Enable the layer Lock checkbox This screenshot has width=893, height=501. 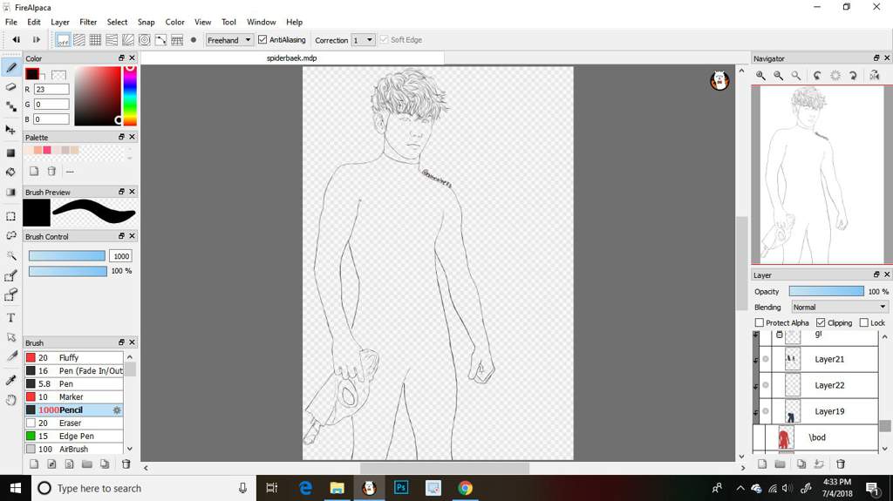coord(864,322)
